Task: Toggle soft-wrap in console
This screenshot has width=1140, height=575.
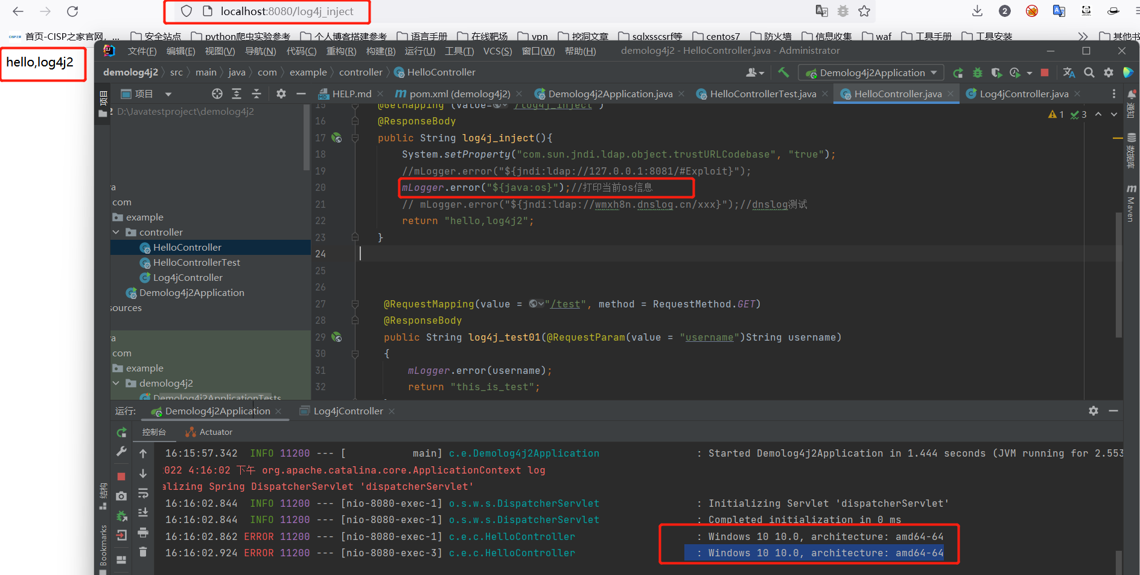Action: click(x=143, y=493)
